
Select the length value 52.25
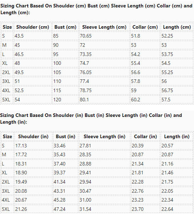point(167,36)
